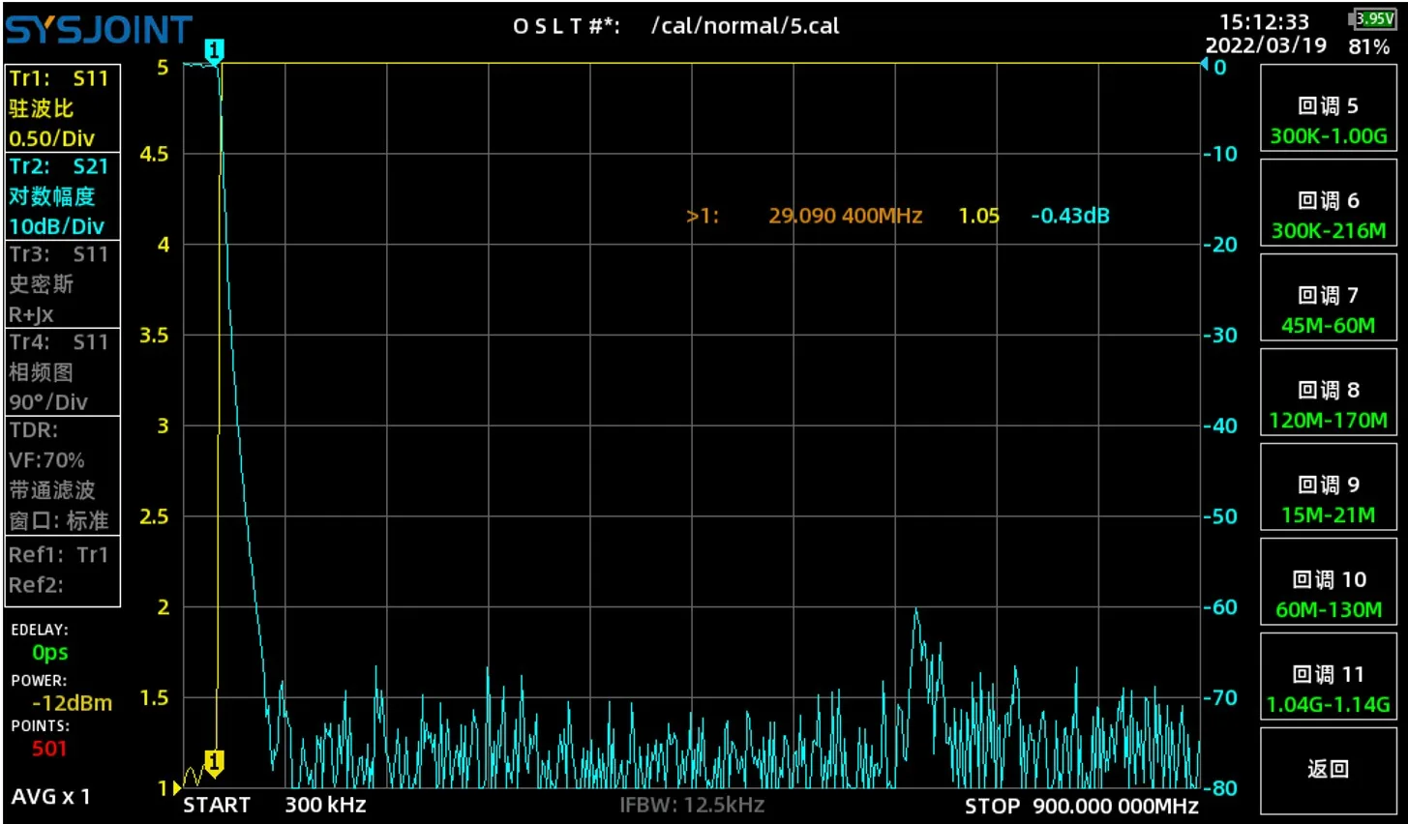
Task: Select marker 1 flag atop the trace
Action: [214, 47]
